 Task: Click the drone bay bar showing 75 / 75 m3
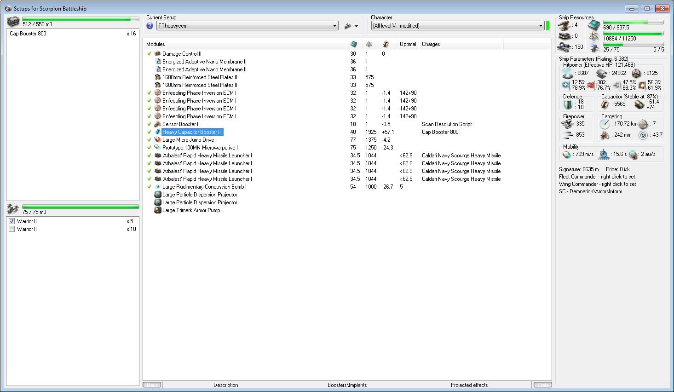(81, 207)
